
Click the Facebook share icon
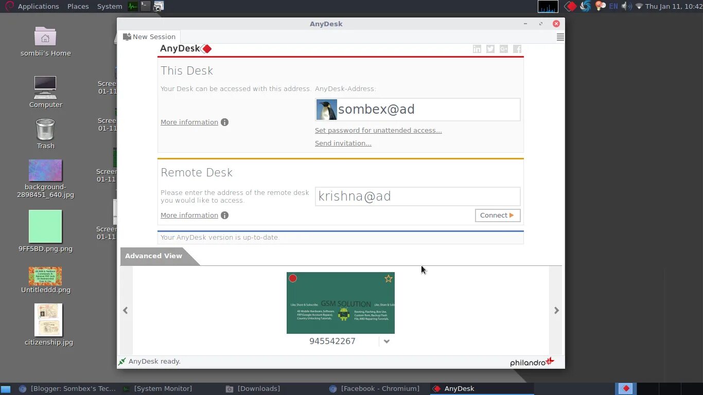pyautogui.click(x=517, y=49)
